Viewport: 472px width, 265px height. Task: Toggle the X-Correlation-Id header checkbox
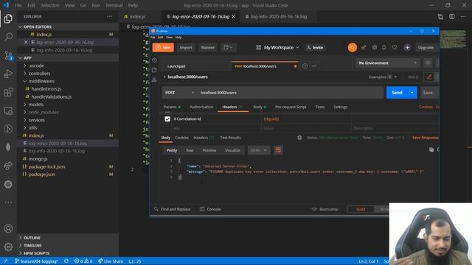click(x=167, y=119)
